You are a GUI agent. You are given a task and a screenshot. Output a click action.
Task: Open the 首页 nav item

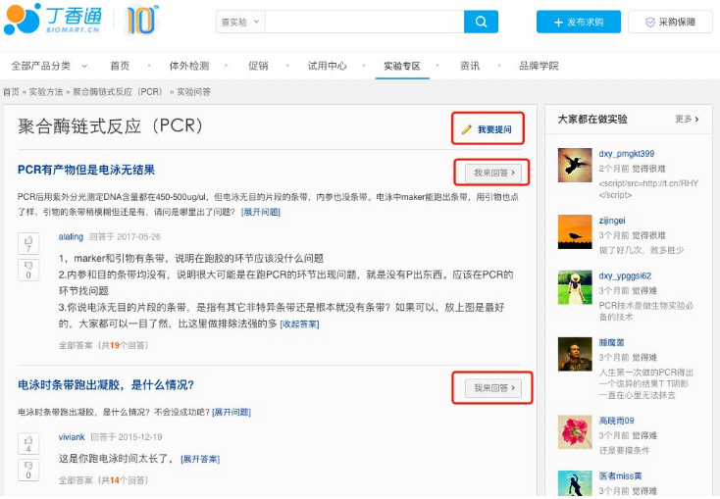pos(120,66)
